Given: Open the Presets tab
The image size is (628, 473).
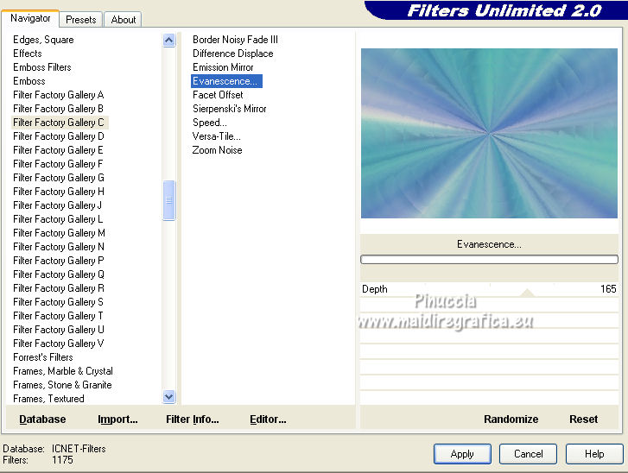Looking at the screenshot, I should (x=81, y=20).
